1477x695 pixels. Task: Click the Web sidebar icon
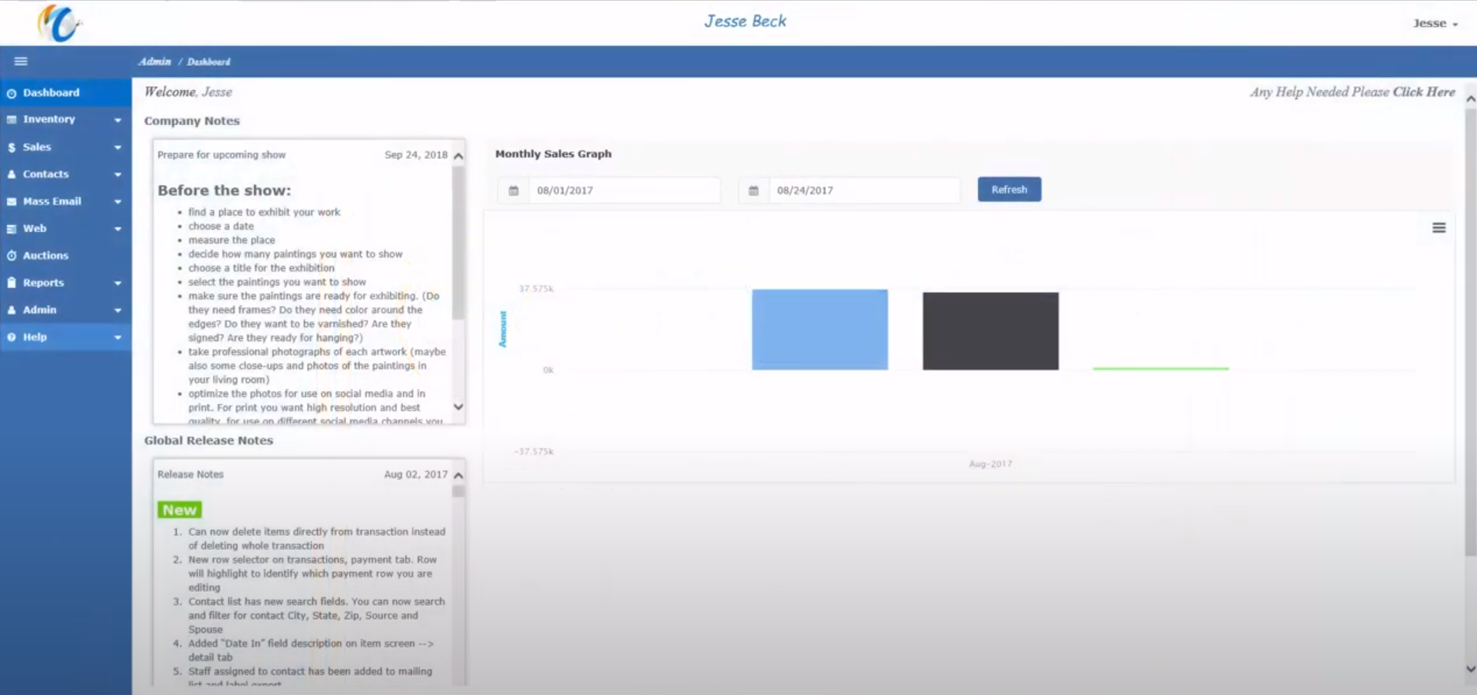[12, 229]
